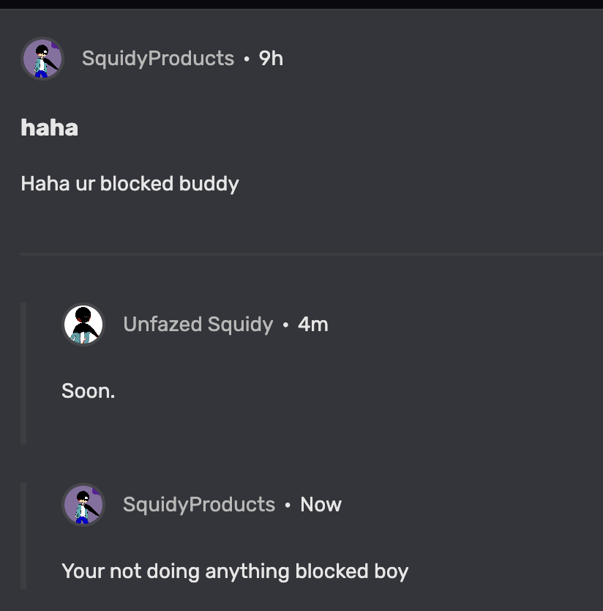This screenshot has height=611, width=603.
Task: Select the reply Your not doing anything blocked boy
Action: (236, 571)
